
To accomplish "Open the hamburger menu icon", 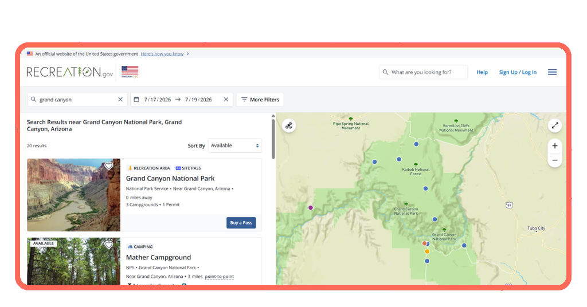I will [x=552, y=72].
